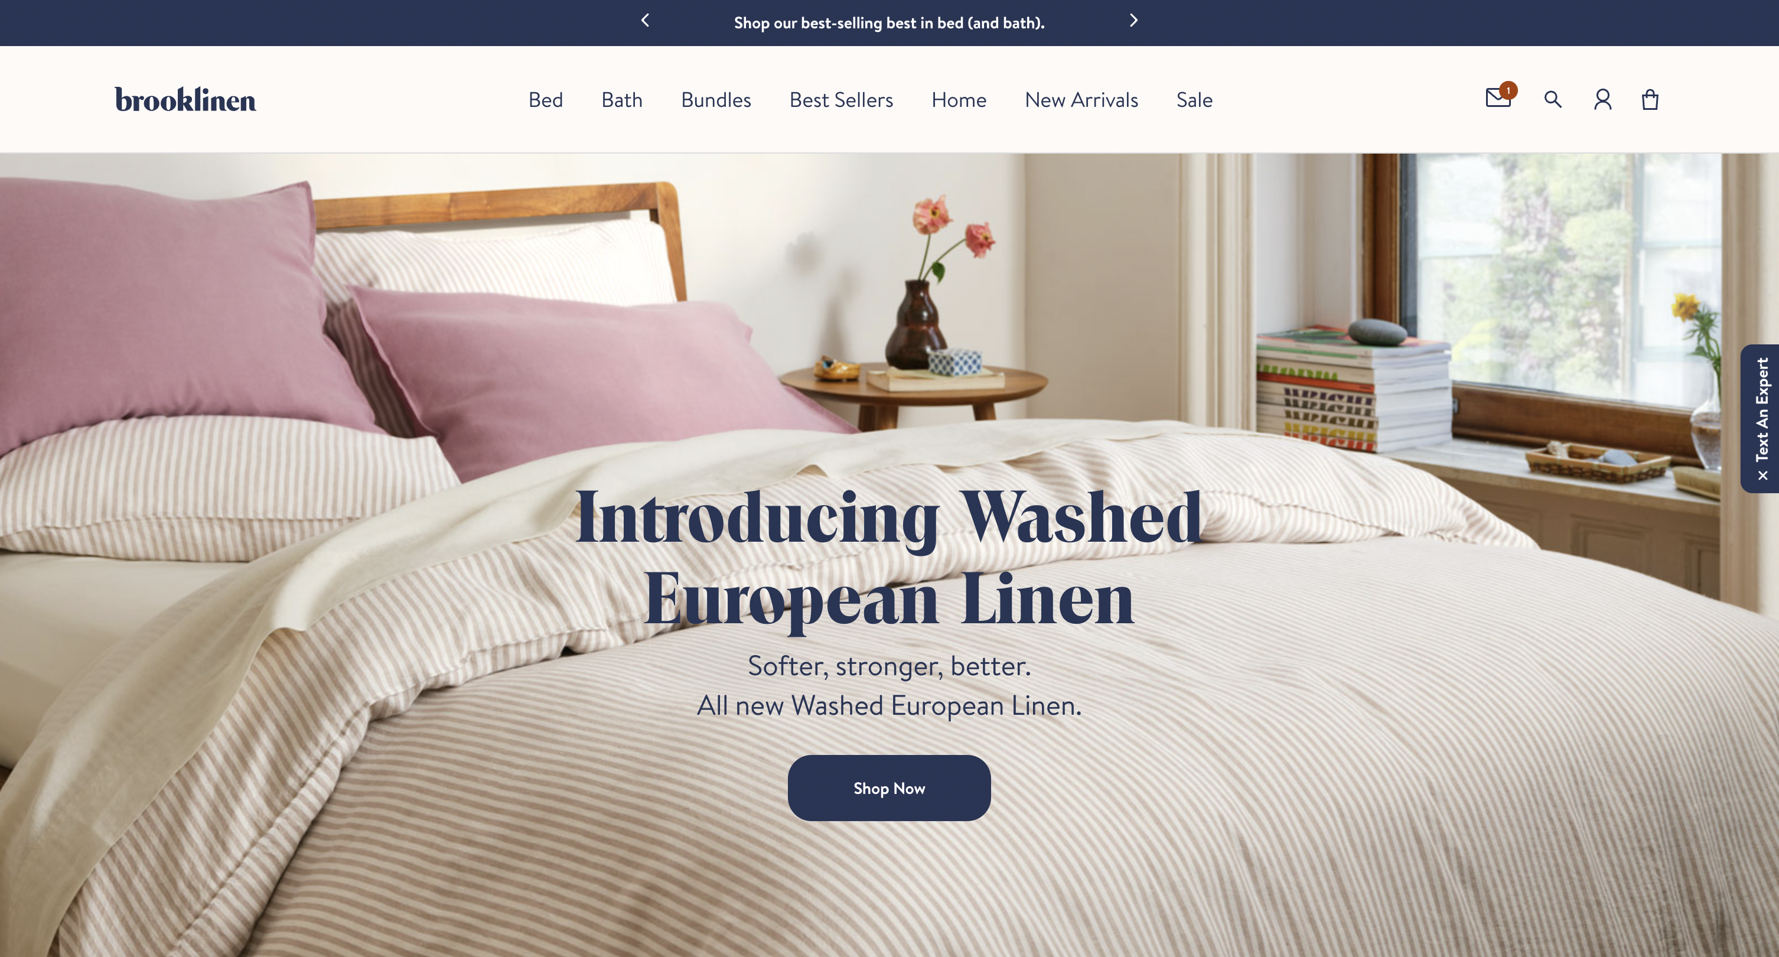The width and height of the screenshot is (1779, 957).
Task: Close the Text An Expert tab
Action: tap(1762, 476)
